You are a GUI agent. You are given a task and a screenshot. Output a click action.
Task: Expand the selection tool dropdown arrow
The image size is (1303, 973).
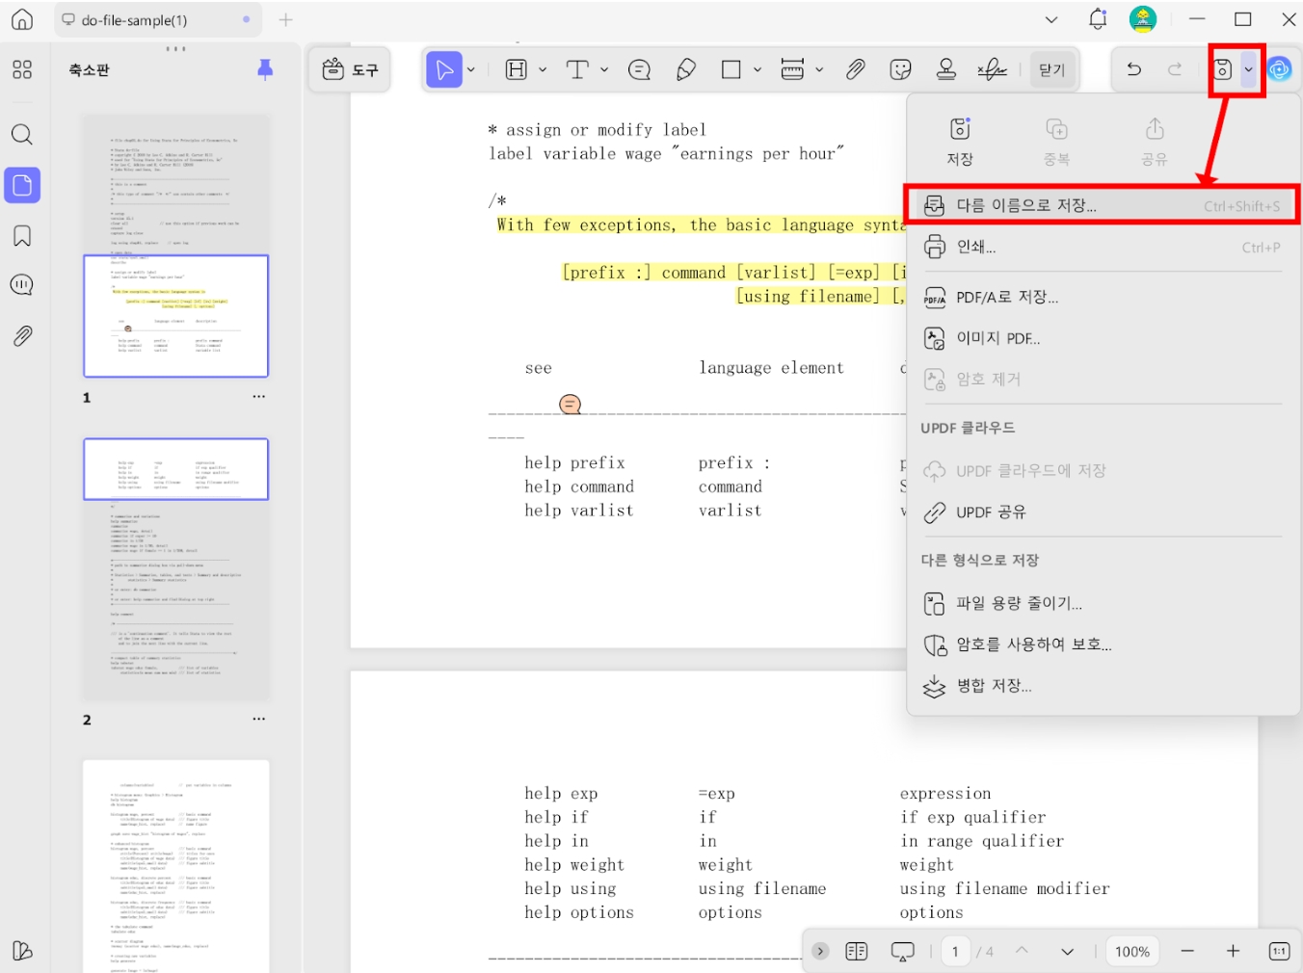click(470, 68)
